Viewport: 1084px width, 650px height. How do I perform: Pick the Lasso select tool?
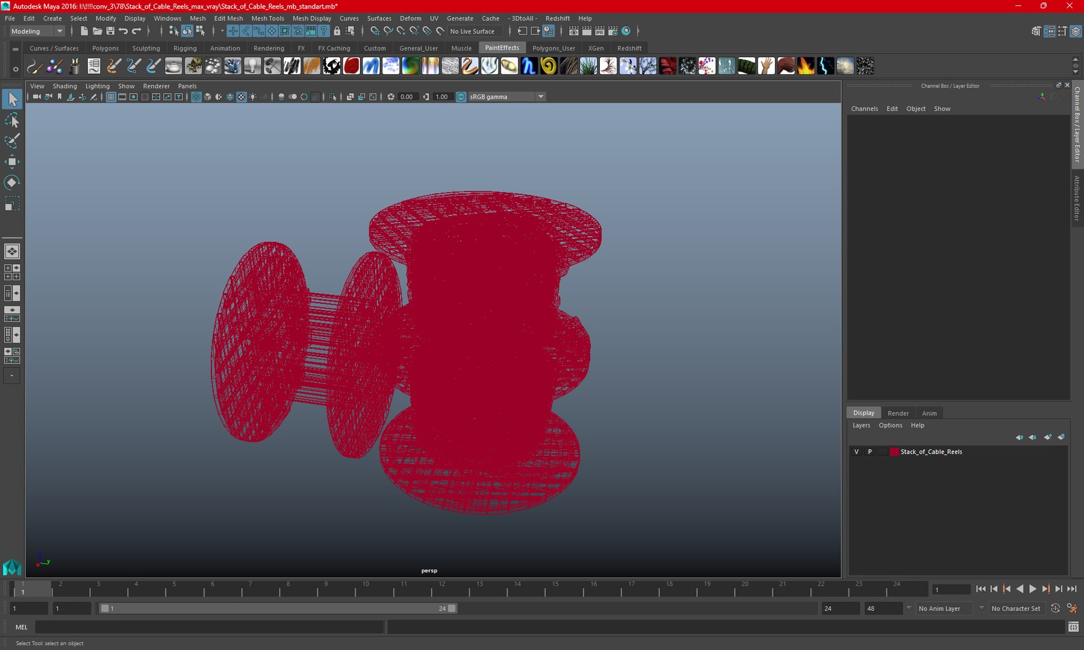(x=12, y=120)
